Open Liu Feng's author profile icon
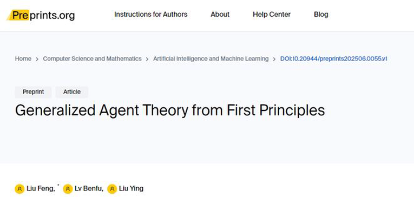The image size is (414, 197). point(19,189)
